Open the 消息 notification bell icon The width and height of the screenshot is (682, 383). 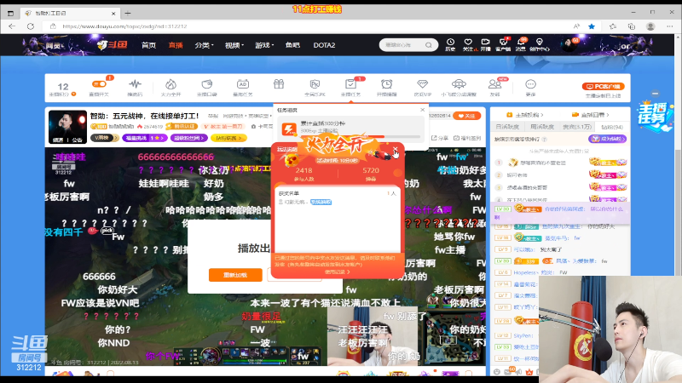click(x=521, y=42)
